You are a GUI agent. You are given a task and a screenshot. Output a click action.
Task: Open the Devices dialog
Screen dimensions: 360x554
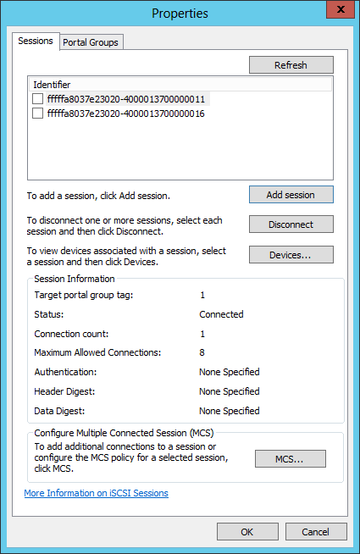[291, 255]
